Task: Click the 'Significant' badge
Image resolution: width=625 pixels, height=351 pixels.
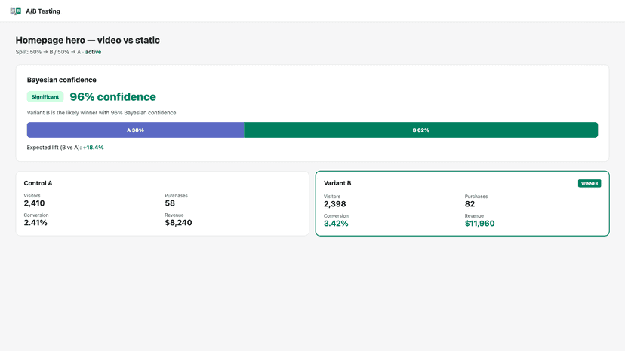Action: click(x=45, y=96)
